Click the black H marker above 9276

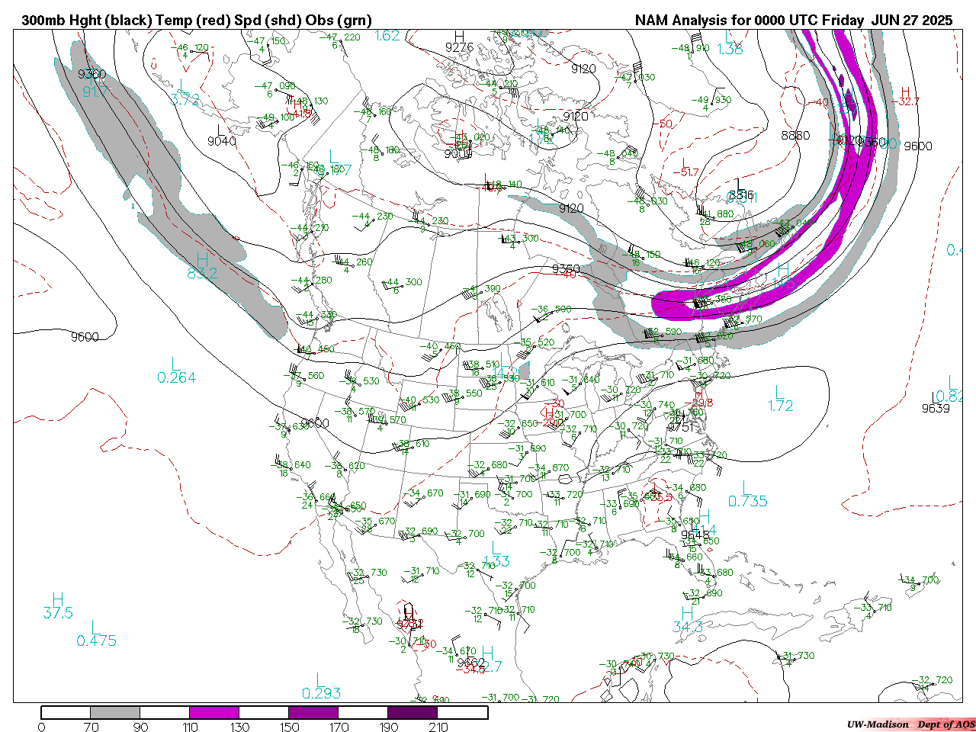point(459,36)
